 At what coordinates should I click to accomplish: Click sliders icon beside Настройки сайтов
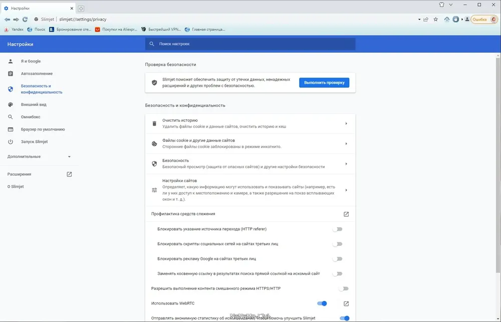point(154,190)
